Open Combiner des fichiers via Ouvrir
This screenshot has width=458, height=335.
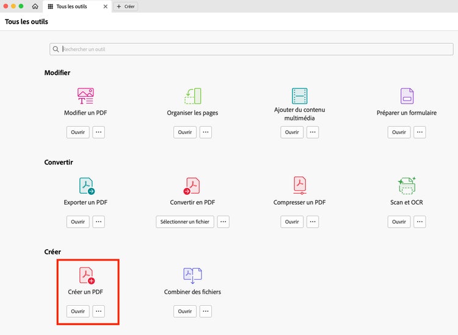tap(185, 311)
